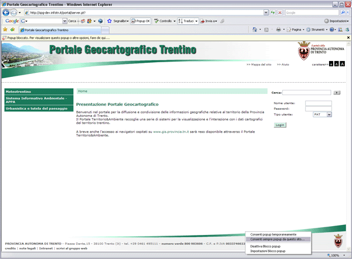The width and height of the screenshot is (352, 259).
Task: Click the Print icon in command bar
Action: [279, 29]
